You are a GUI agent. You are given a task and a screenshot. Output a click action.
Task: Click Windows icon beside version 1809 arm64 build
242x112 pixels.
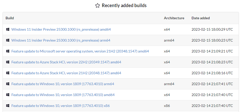[8, 84]
